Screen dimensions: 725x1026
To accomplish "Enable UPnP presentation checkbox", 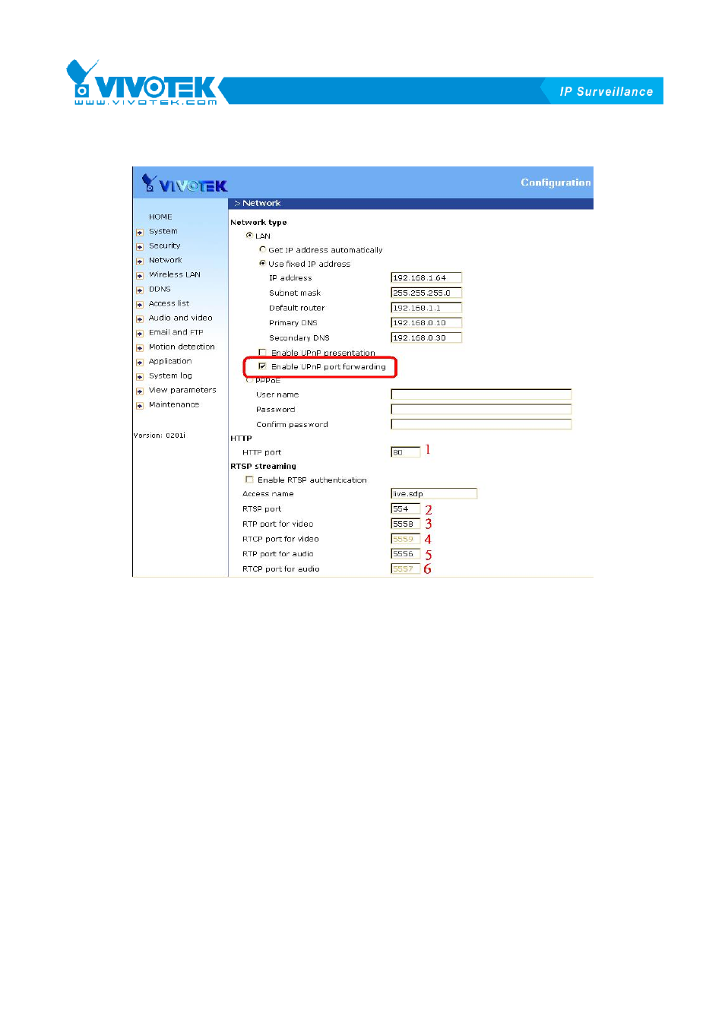I will point(262,353).
